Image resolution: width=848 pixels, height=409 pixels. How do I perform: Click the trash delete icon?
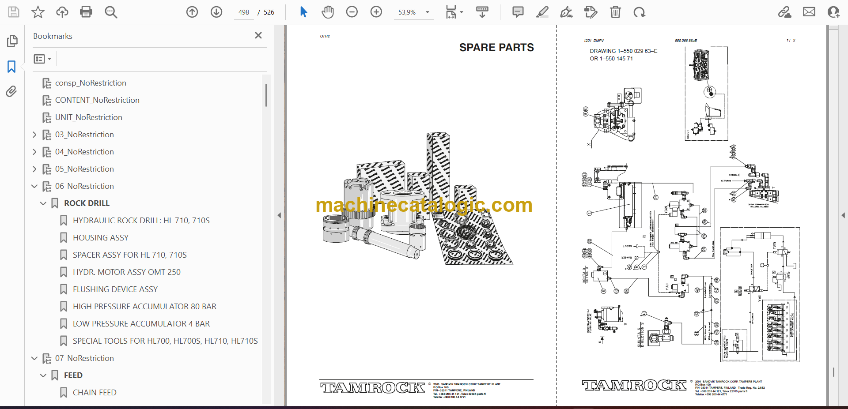click(615, 12)
